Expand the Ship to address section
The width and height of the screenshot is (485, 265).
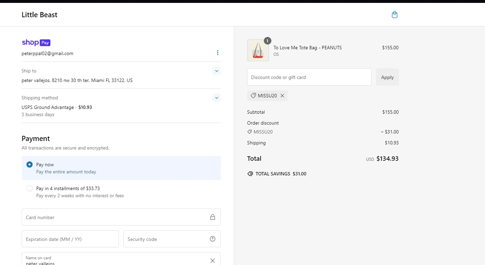tap(217, 71)
